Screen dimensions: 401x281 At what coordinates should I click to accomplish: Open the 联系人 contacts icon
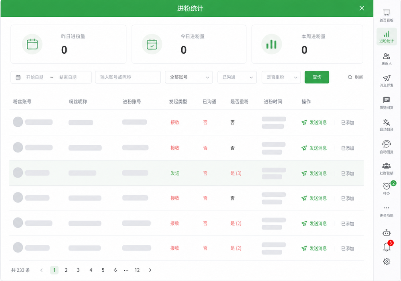click(x=387, y=56)
